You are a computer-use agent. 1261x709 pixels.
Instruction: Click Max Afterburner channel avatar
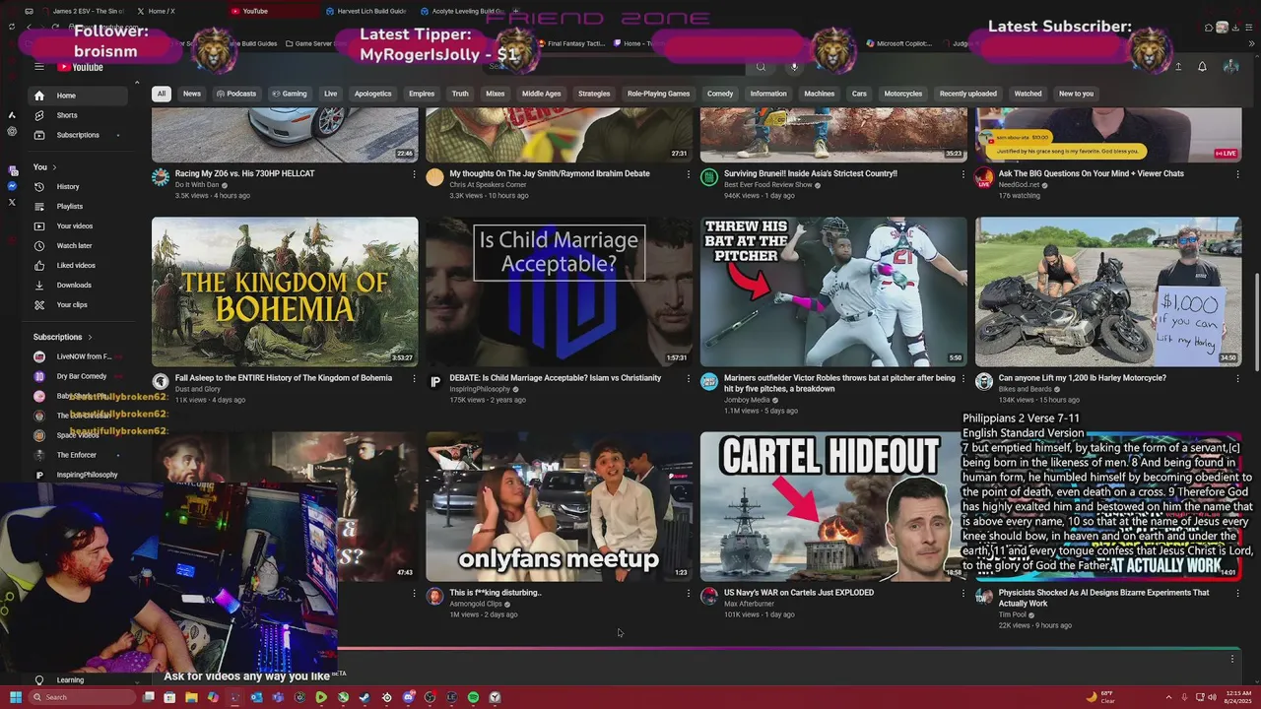coord(709,597)
